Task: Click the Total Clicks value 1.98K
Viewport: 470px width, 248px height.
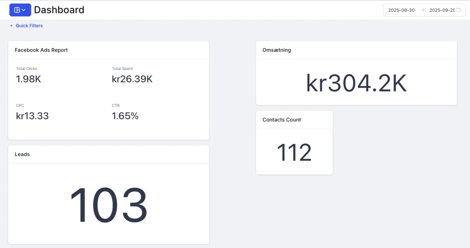Action: point(29,79)
